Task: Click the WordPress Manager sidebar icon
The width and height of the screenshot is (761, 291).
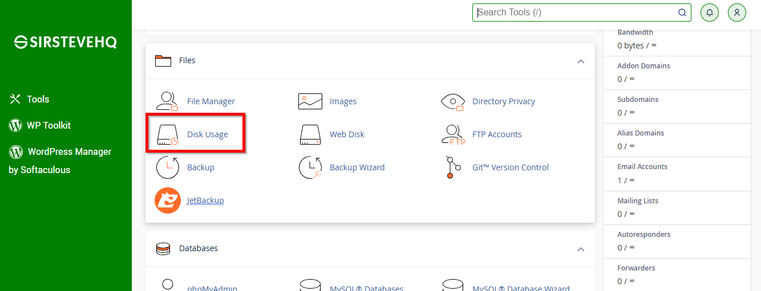Action: 15,152
